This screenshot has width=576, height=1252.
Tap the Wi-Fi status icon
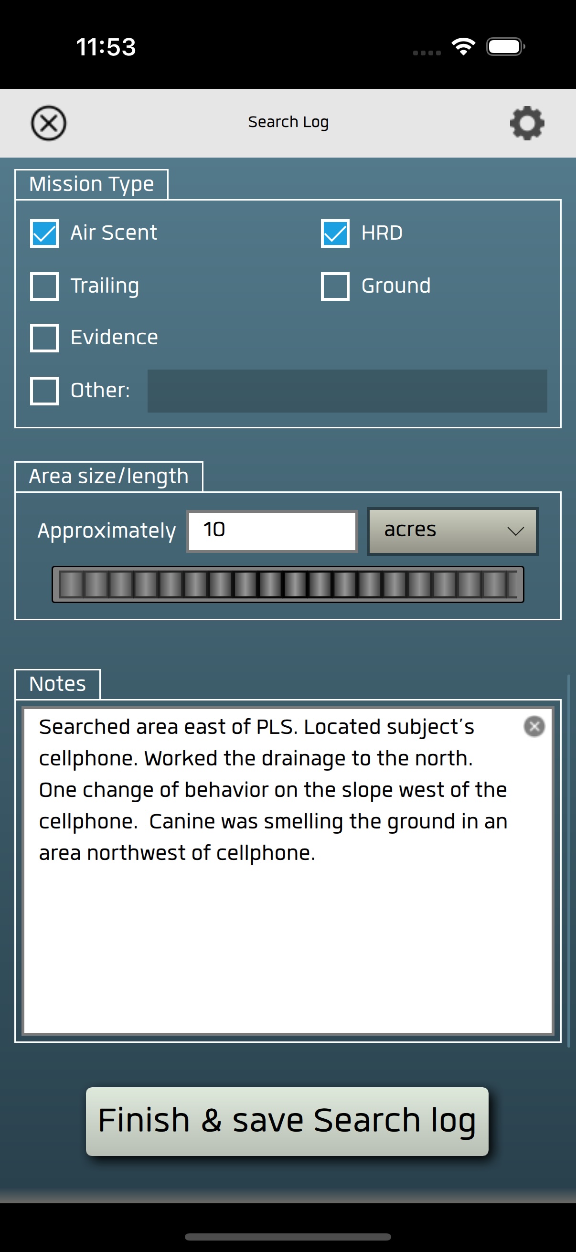(x=463, y=47)
